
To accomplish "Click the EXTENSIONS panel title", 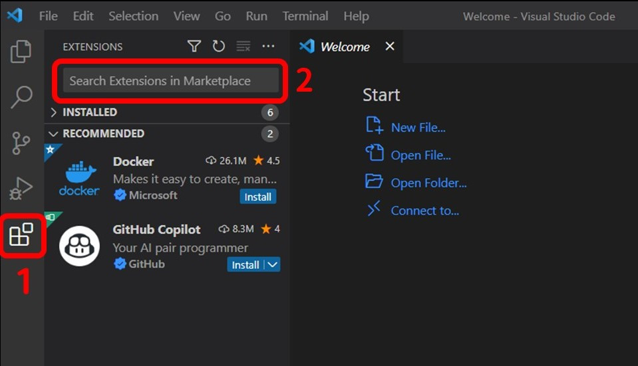I will tap(92, 46).
